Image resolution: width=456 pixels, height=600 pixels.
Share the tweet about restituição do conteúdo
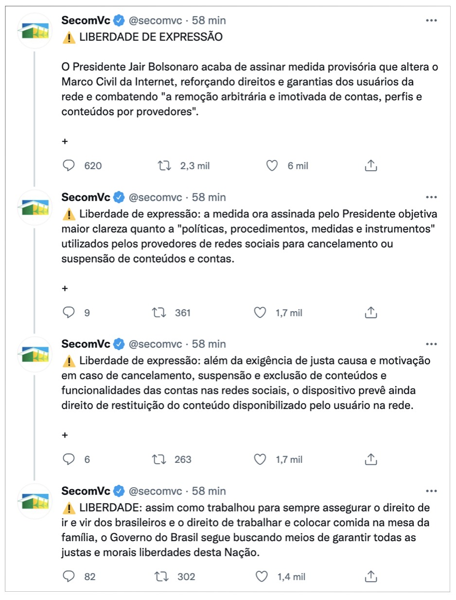click(371, 459)
